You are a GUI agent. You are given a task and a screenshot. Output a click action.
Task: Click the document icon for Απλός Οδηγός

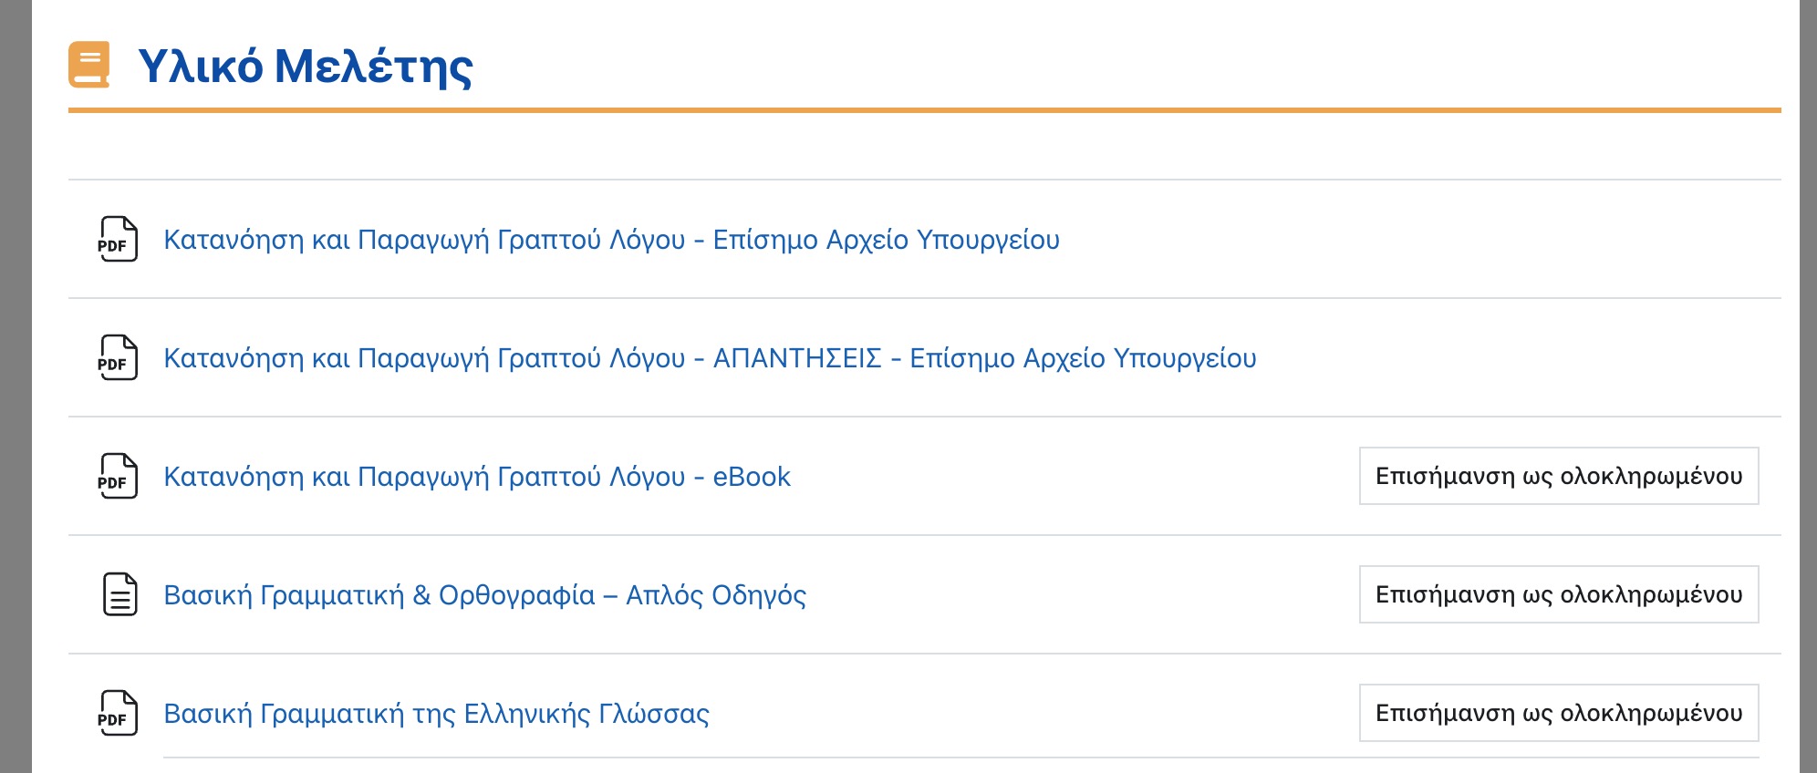pos(119,594)
